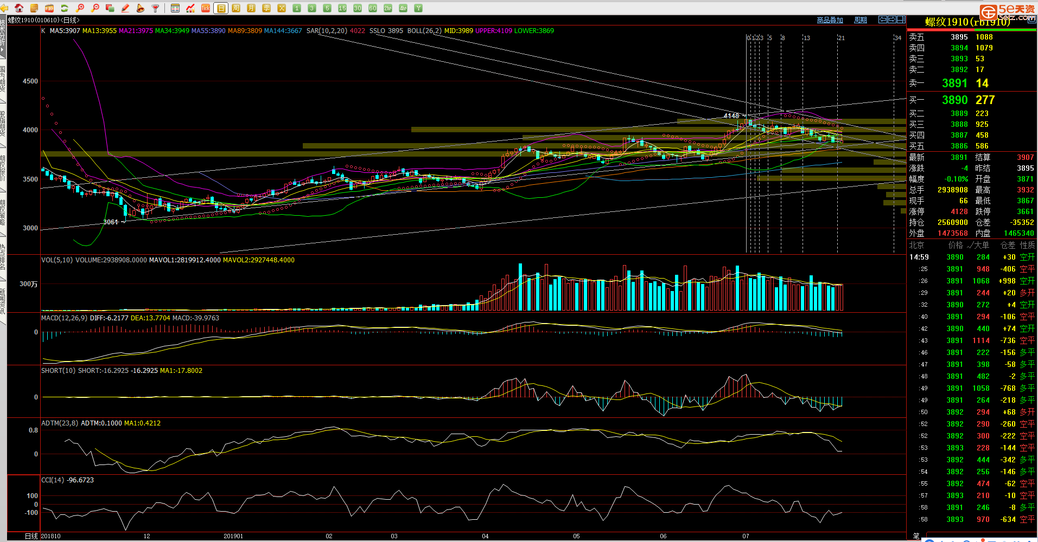Zoom out with the minus magnifier
This screenshot has width=1038, height=542.
pyautogui.click(x=95, y=8)
